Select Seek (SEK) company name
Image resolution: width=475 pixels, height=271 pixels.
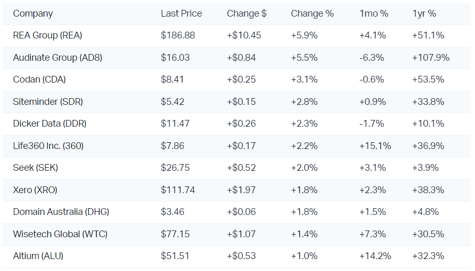tap(35, 168)
